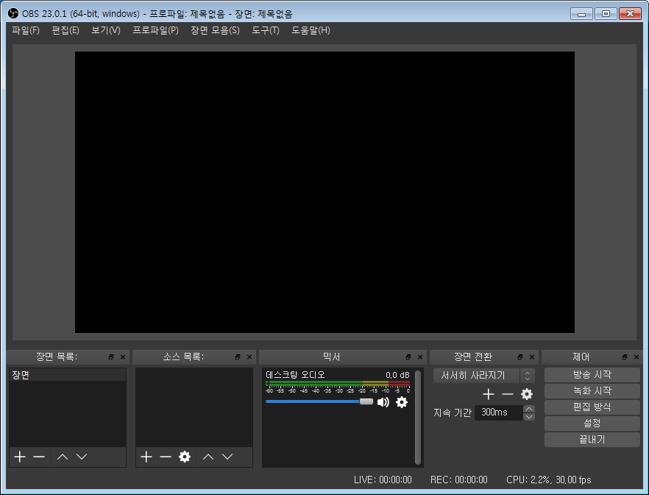Open the 도움말(H) menu
Viewport: 649px width, 495px height.
tap(311, 30)
